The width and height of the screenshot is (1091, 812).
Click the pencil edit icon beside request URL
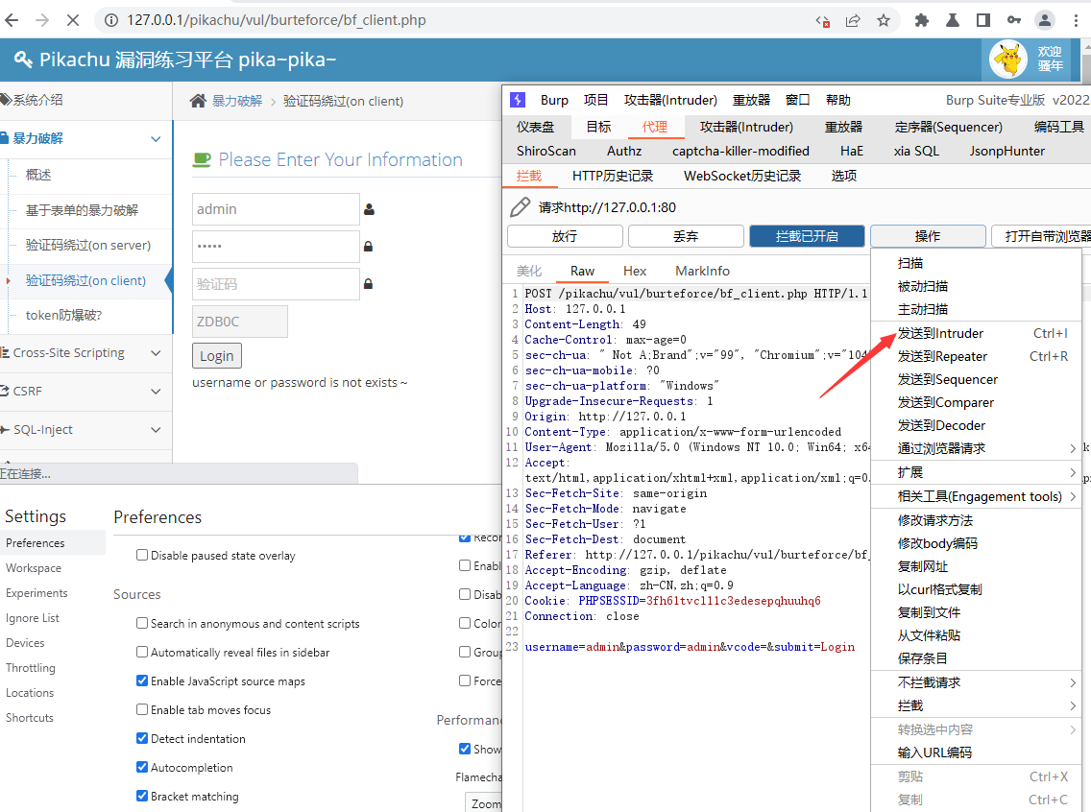pyautogui.click(x=520, y=207)
